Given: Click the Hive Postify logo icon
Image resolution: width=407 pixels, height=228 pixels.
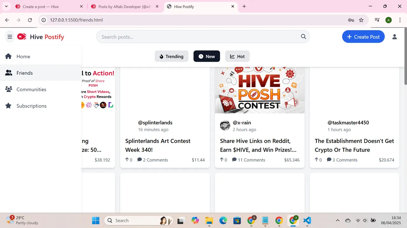Looking at the screenshot, I should tap(22, 37).
